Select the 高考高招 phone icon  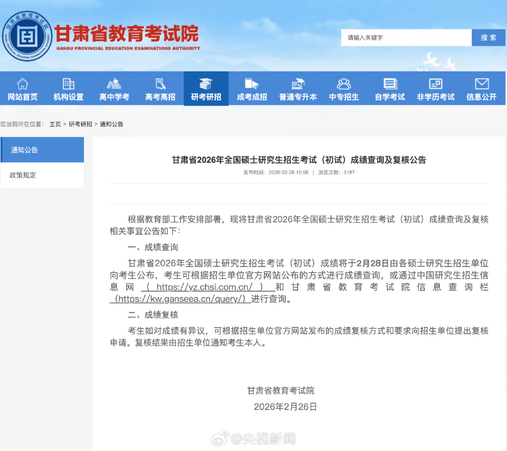(160, 83)
